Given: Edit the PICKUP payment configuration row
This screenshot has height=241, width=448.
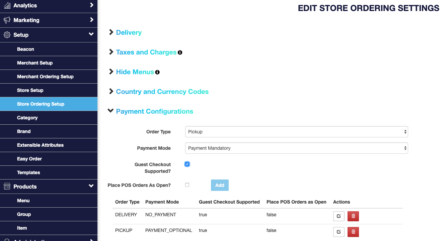Looking at the screenshot, I should pyautogui.click(x=339, y=232).
